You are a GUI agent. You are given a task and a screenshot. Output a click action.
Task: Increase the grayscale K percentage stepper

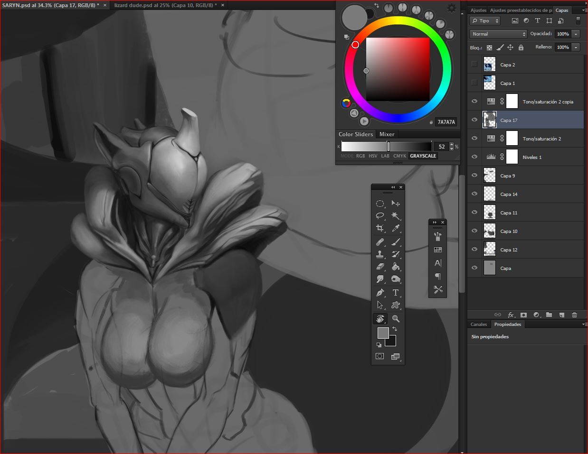tap(452, 145)
